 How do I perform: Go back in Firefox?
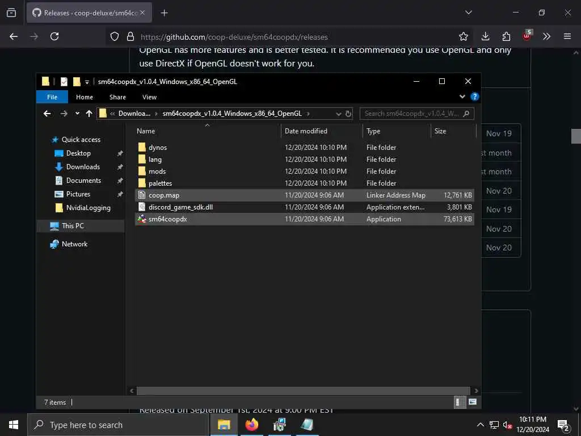(14, 36)
